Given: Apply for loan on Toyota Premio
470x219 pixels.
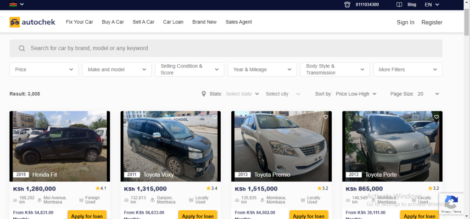Looking at the screenshot, I should click(x=309, y=215).
